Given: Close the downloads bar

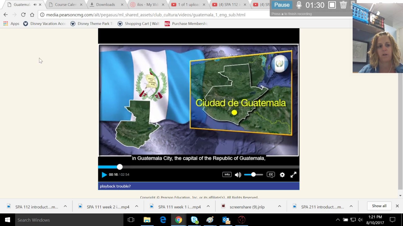Looking at the screenshot, I should [x=397, y=206].
